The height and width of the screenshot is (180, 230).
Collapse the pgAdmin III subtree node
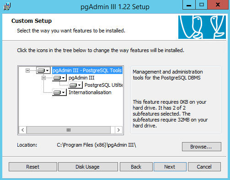coord(43,78)
